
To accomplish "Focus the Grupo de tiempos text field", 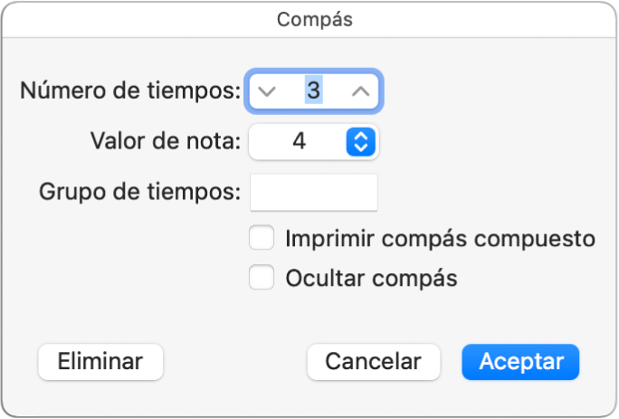I will (x=313, y=192).
